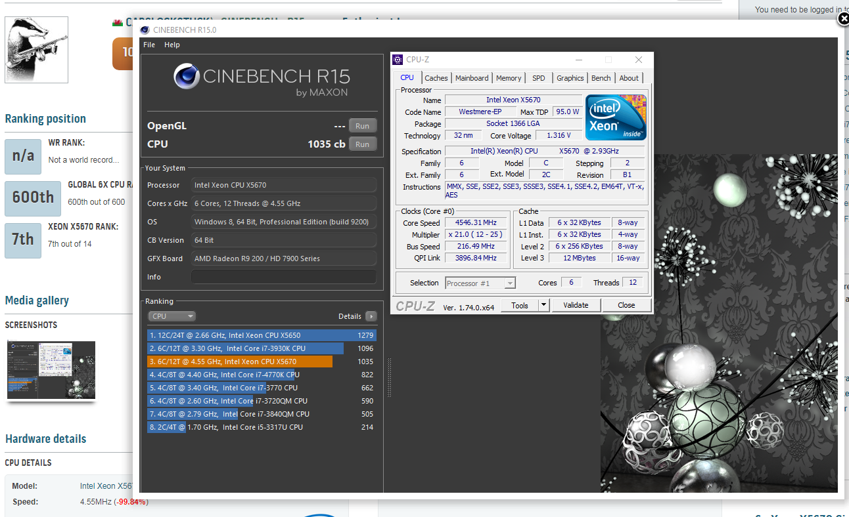Close the lightbox with the X icon
Image resolution: width=849 pixels, height=517 pixels.
843,20
